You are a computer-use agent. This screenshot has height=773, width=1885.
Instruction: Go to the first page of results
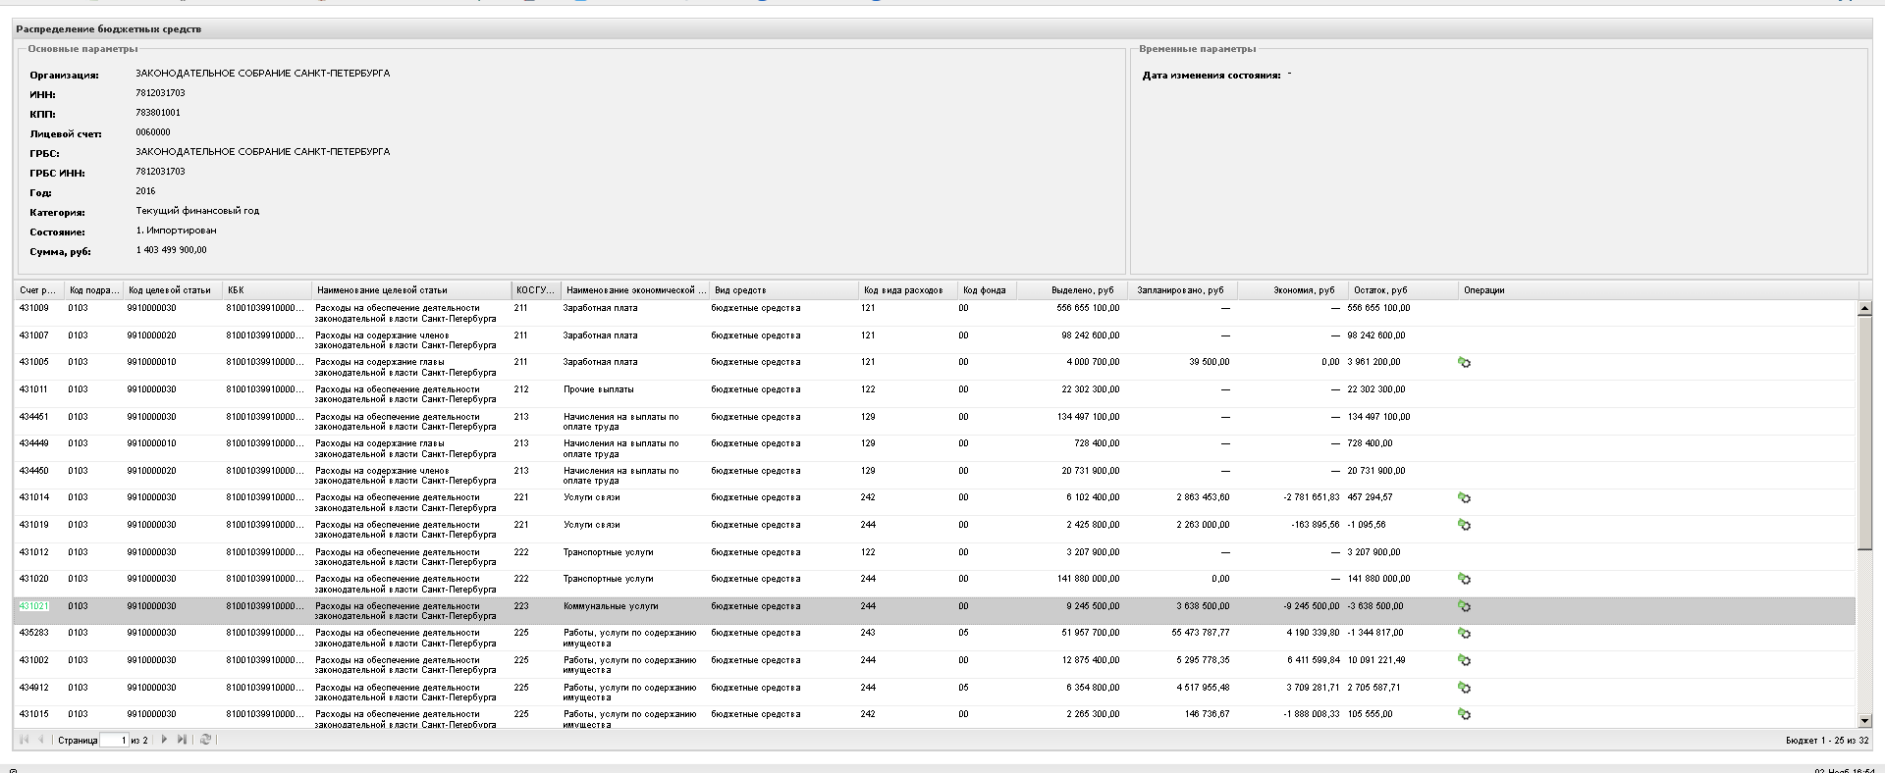point(25,740)
